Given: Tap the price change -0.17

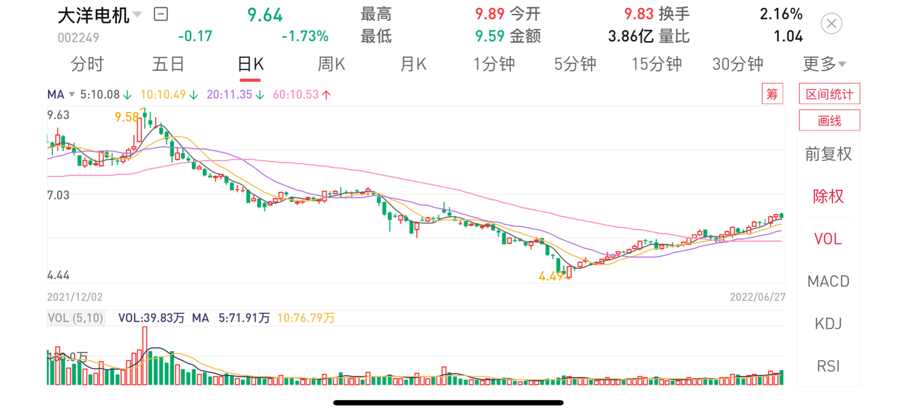Looking at the screenshot, I should [195, 36].
